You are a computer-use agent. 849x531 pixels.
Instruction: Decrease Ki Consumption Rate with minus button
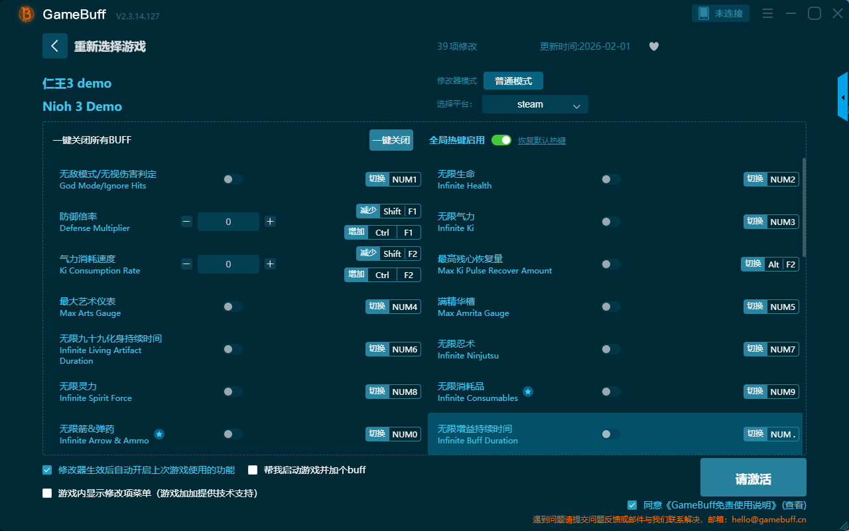[186, 264]
